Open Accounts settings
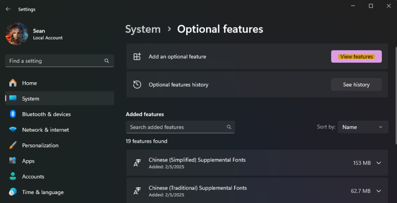 [x=59, y=177]
